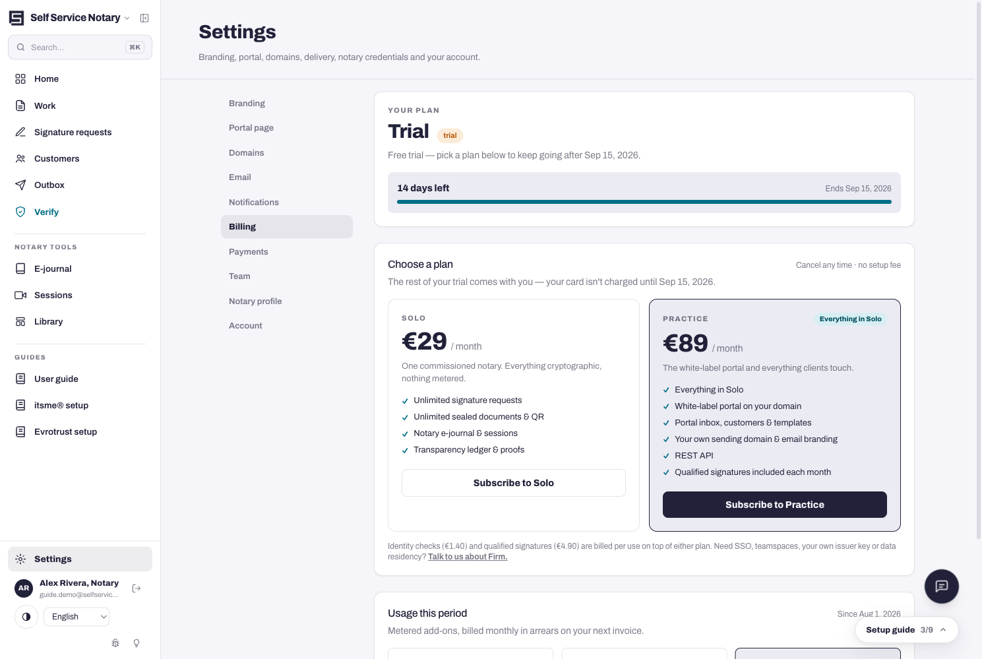Image resolution: width=982 pixels, height=659 pixels.
Task: Click the lightbulb suggestion icon
Action: [137, 643]
